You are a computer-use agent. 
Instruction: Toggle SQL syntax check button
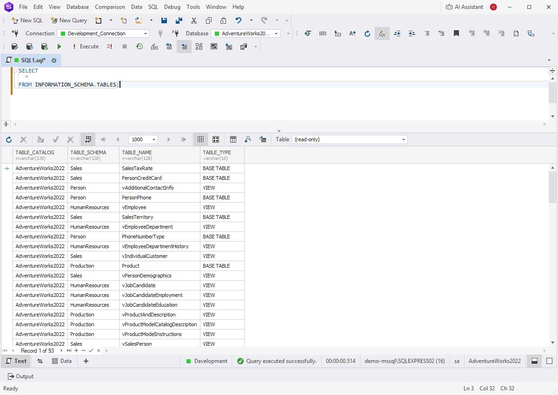382,33
